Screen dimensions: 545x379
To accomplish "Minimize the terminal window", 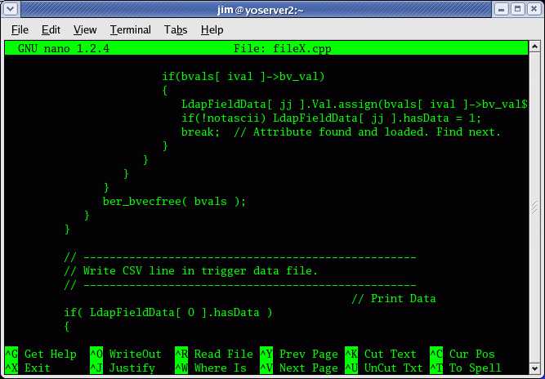I will 499,9.
